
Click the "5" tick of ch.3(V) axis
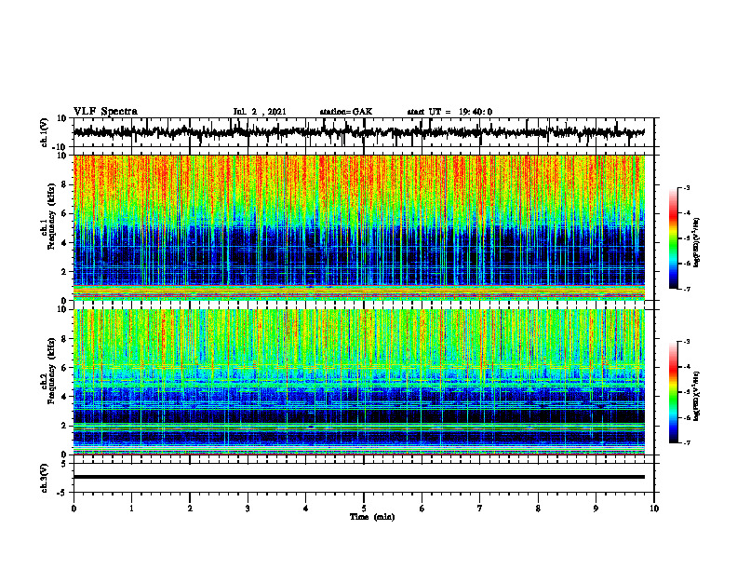coord(65,464)
